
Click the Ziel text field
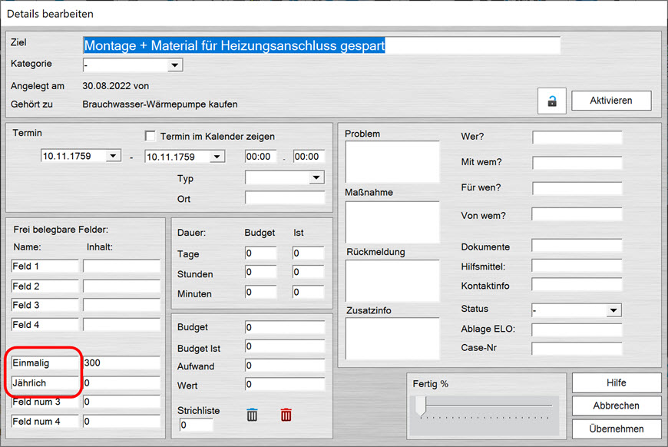pyautogui.click(x=321, y=45)
